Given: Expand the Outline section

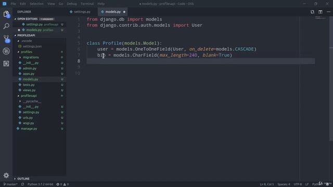Looking at the screenshot, I should click(23, 179).
